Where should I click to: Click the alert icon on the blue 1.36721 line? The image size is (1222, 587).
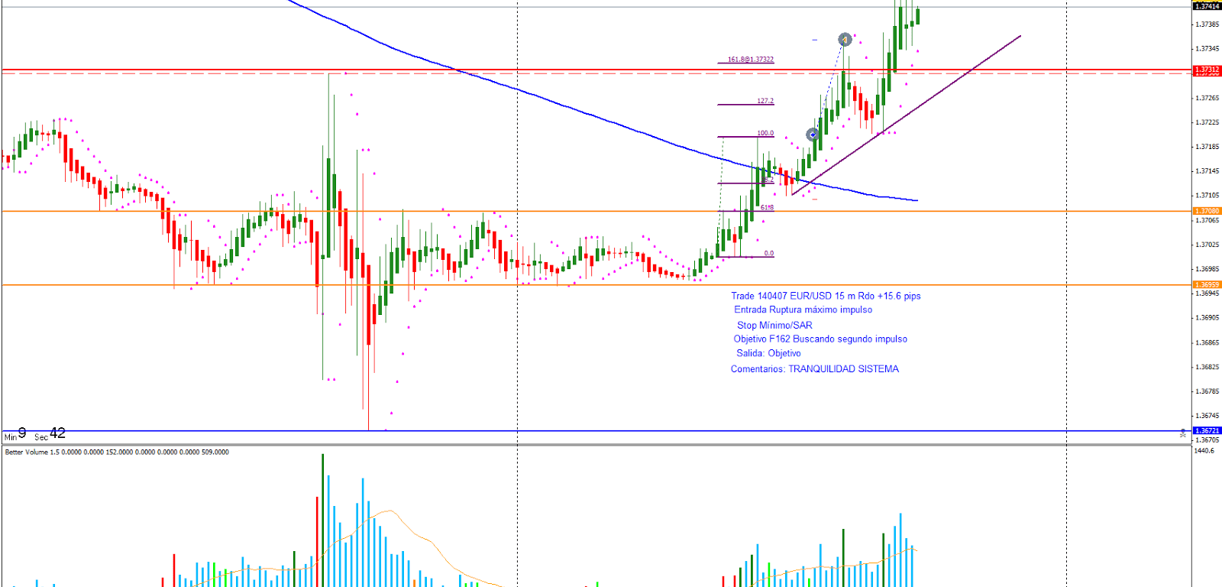tap(1183, 433)
